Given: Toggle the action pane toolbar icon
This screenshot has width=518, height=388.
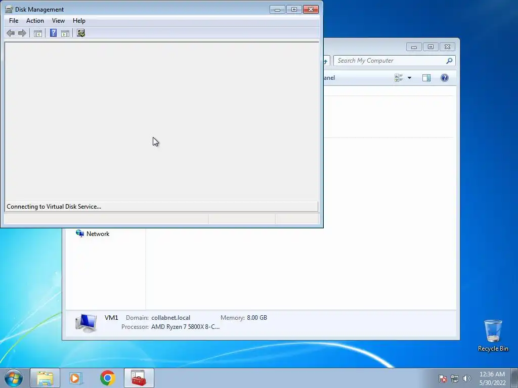Looking at the screenshot, I should [x=65, y=33].
